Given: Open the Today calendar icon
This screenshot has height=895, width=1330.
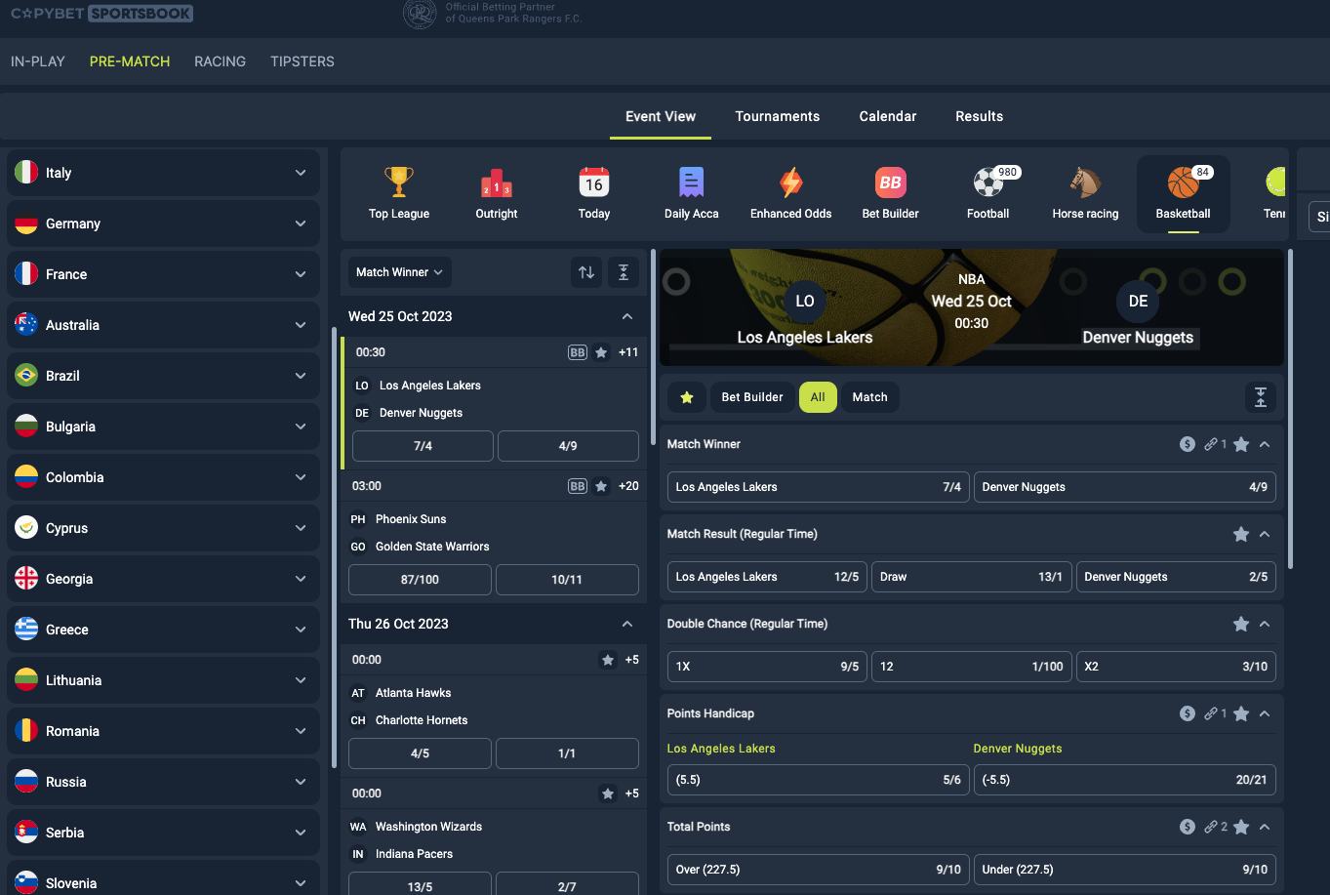Looking at the screenshot, I should pyautogui.click(x=594, y=183).
